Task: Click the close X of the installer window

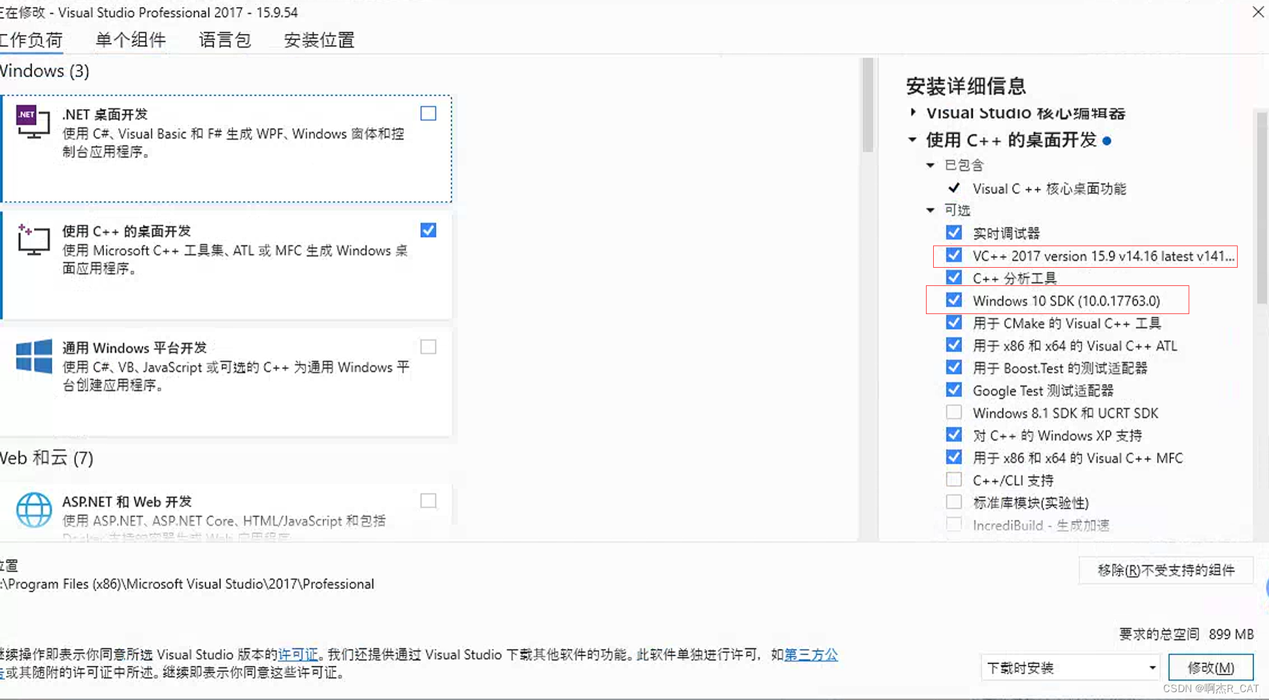Action: coord(1258,12)
